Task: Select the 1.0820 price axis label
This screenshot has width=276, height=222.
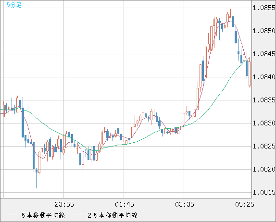Action: tap(264, 169)
